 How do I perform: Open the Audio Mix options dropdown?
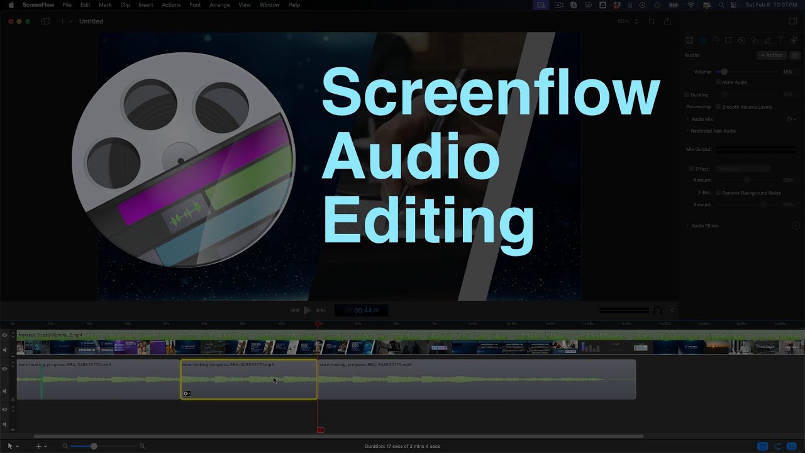coord(792,119)
